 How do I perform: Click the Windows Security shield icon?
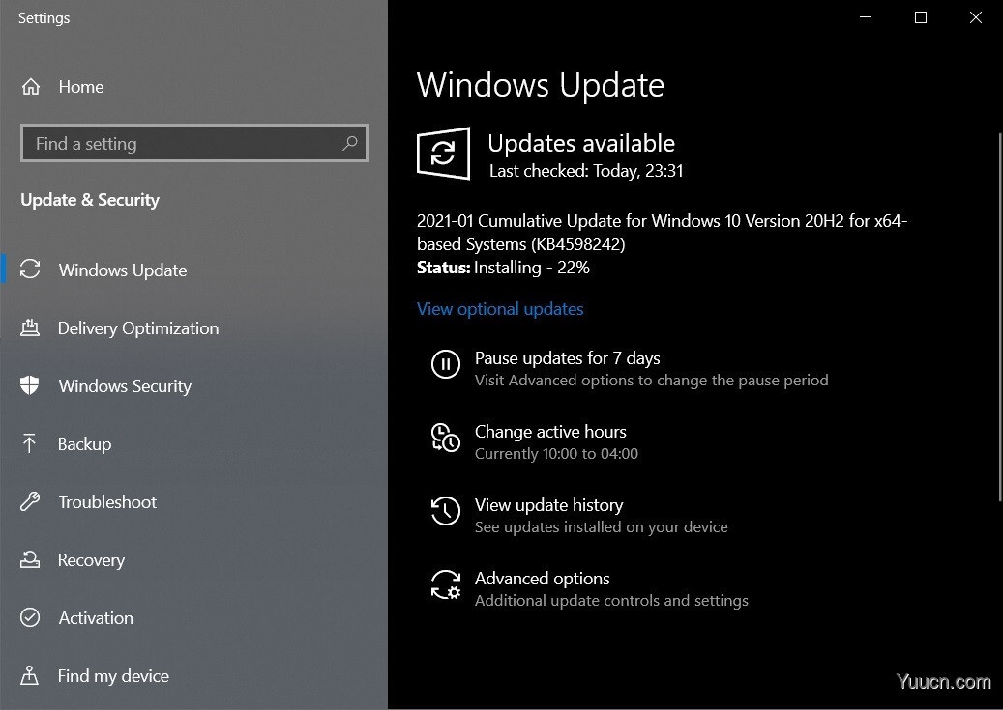point(29,385)
